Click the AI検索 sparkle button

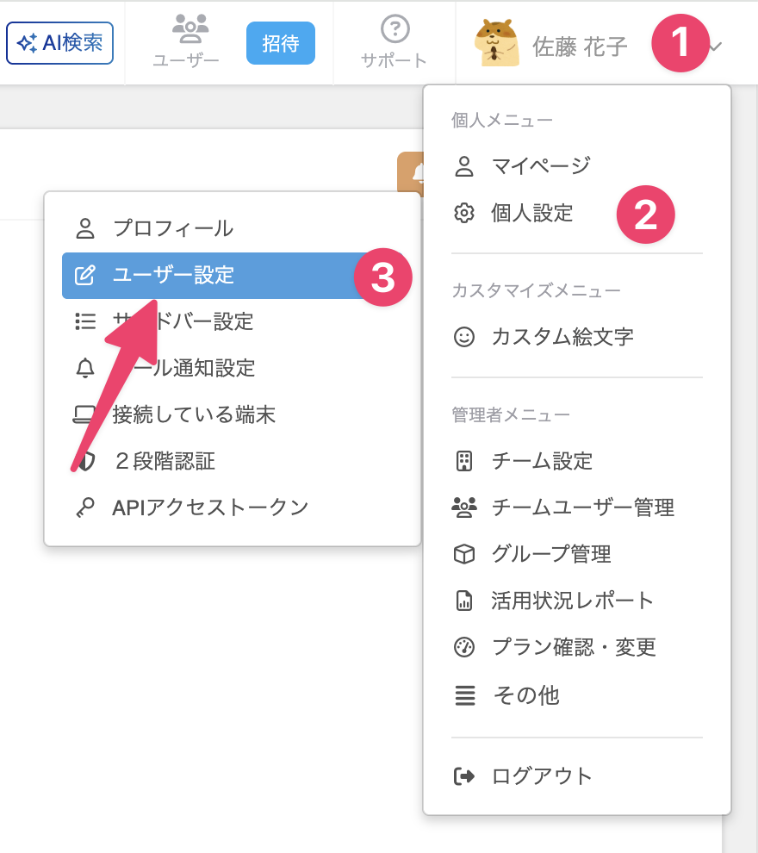coord(59,43)
